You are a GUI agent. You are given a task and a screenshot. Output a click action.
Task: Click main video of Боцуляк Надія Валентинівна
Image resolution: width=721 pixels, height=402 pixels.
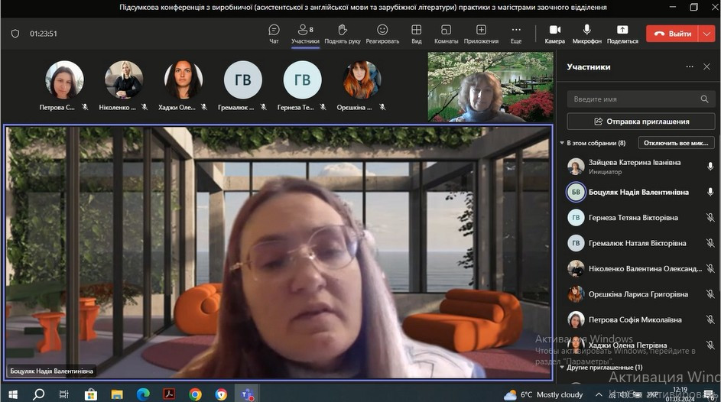278,252
